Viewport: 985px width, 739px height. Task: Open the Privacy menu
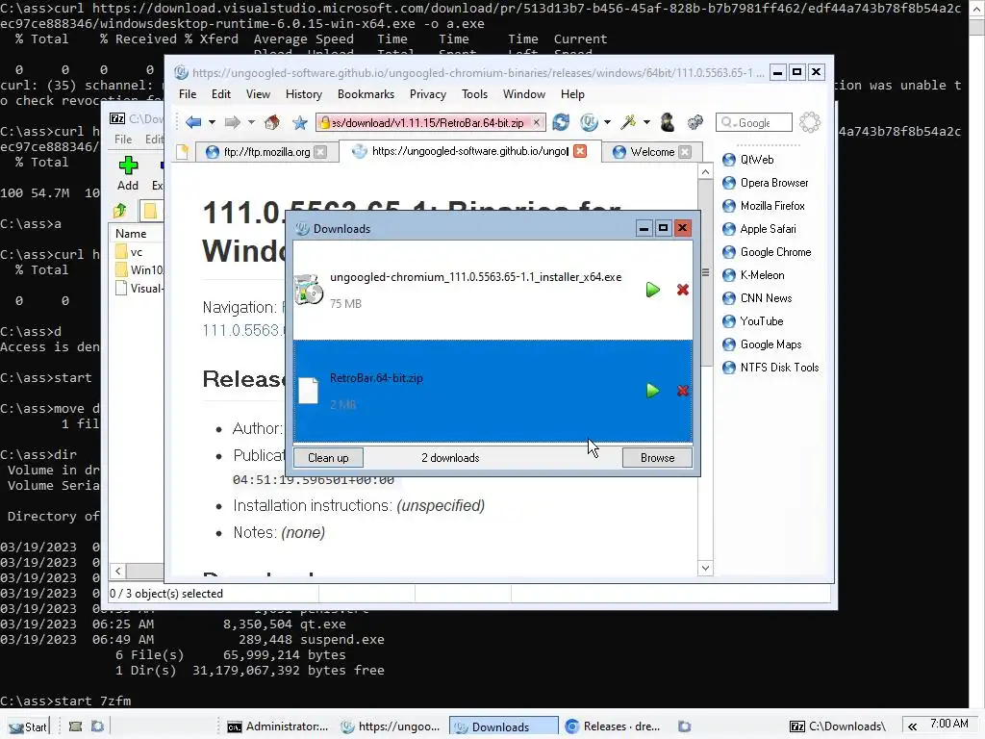(428, 94)
